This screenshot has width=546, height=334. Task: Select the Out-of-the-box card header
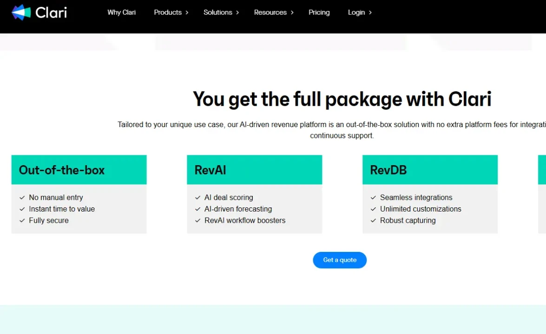click(79, 170)
